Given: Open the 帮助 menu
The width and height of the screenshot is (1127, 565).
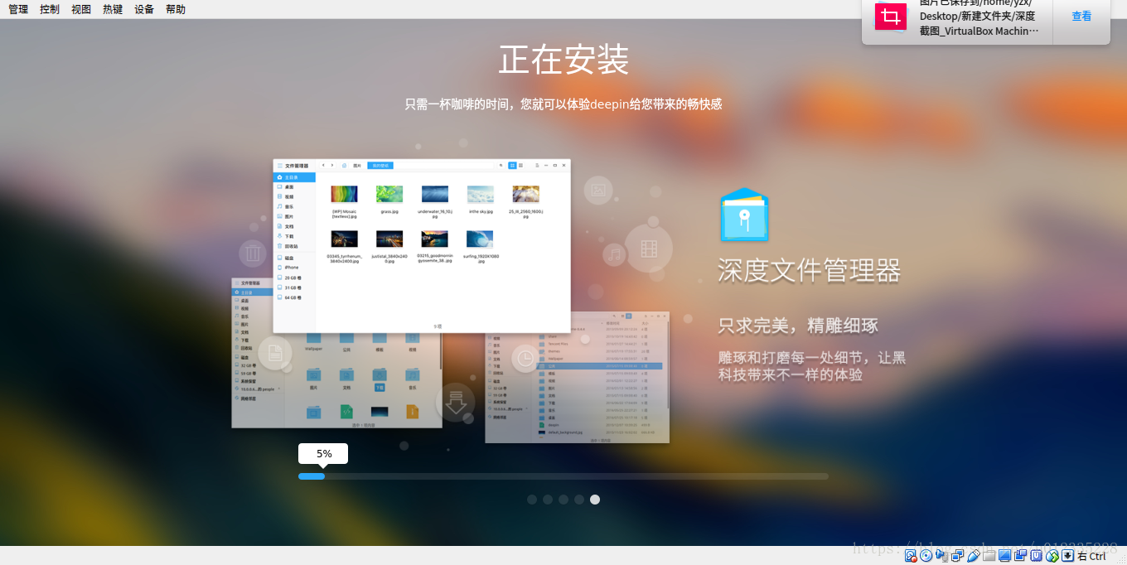Looking at the screenshot, I should tap(176, 9).
